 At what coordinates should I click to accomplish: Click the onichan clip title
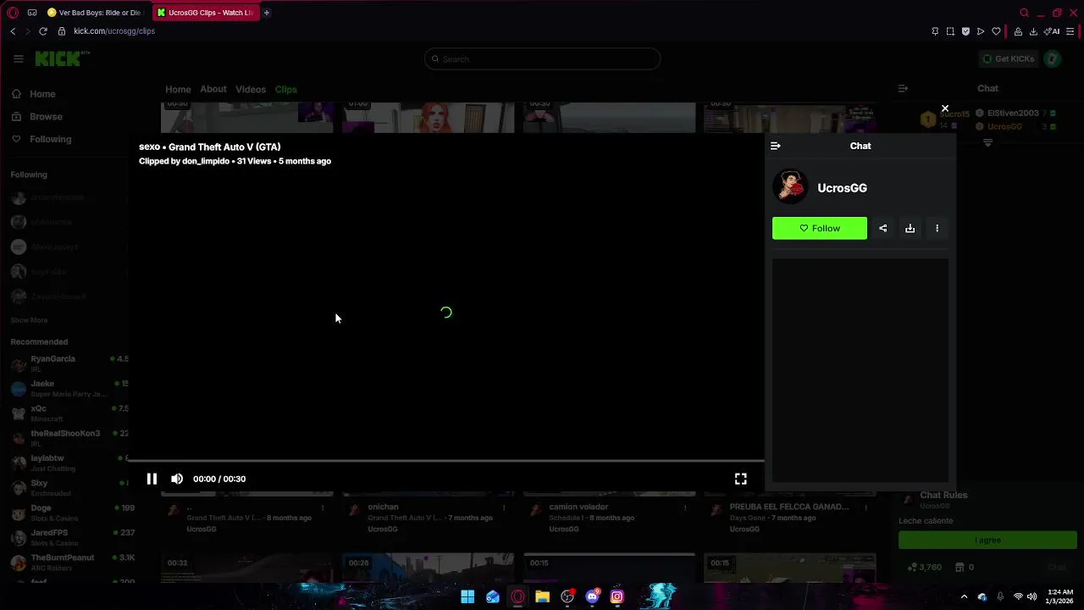383,507
